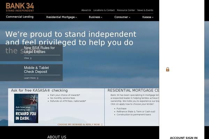The height and width of the screenshot is (139, 209).
Task: Click the Purchase bullet item
Action: point(122,108)
